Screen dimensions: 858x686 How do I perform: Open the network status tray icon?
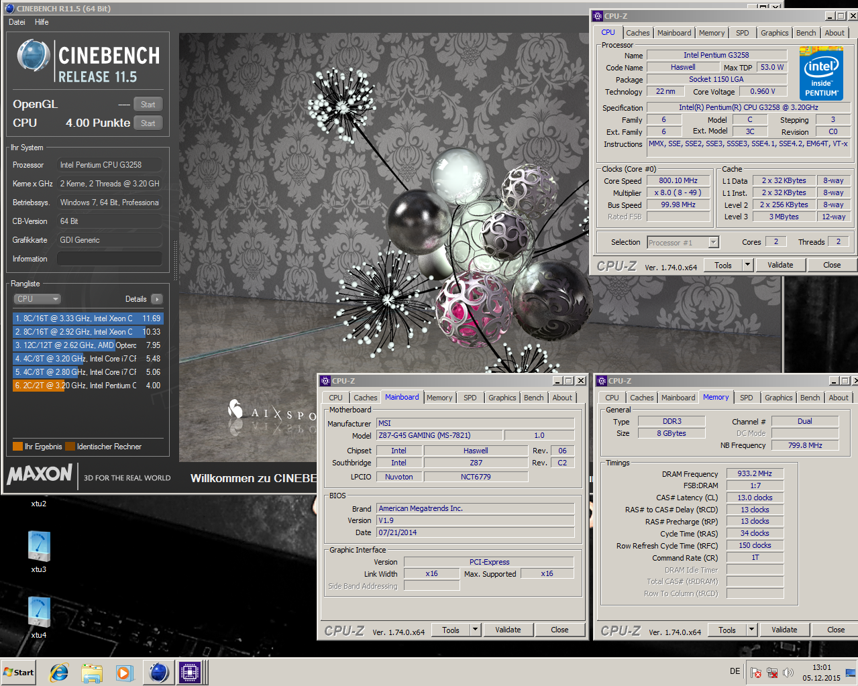pyautogui.click(x=772, y=673)
